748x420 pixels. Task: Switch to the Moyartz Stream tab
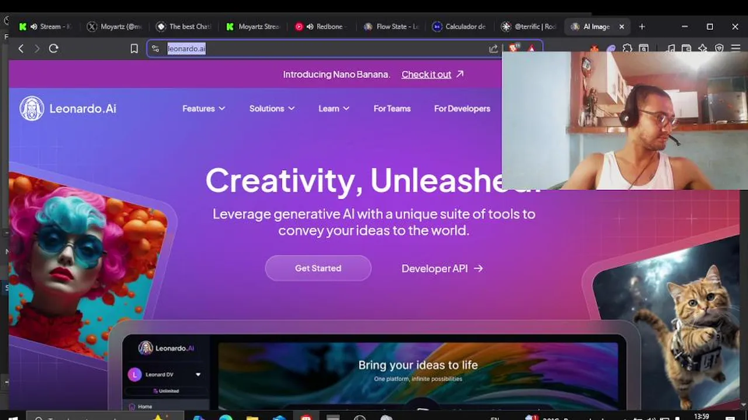[x=253, y=26]
